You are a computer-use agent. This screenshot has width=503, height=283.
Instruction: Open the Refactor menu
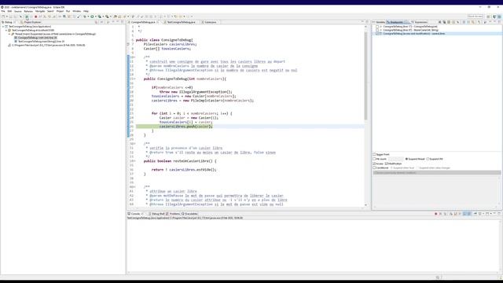28,11
